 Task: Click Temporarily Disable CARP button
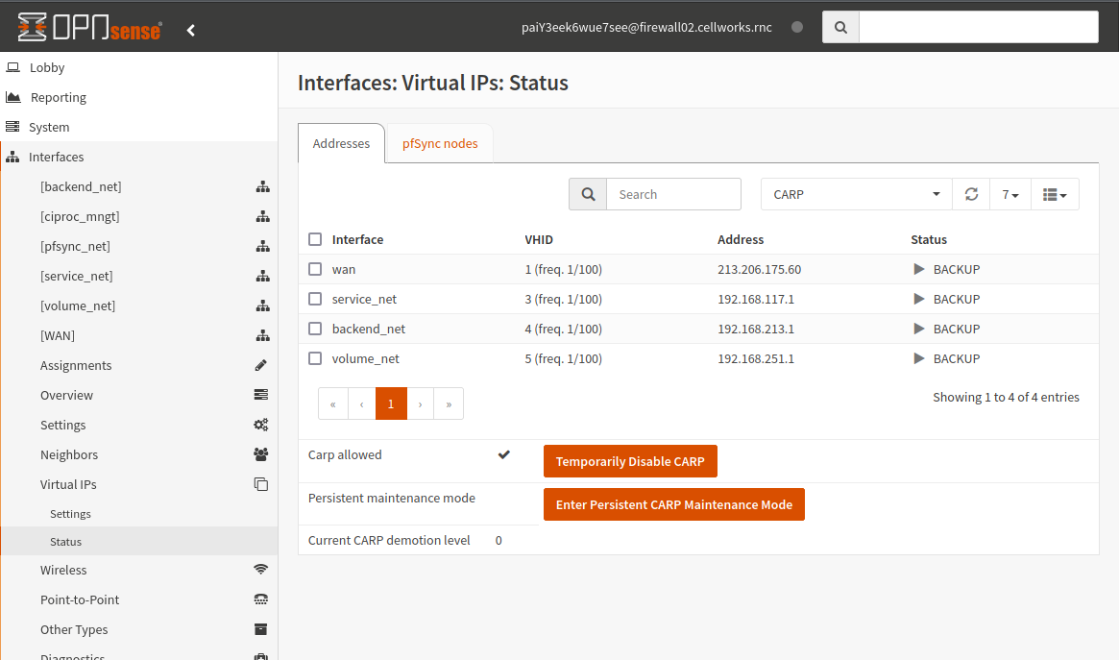(x=630, y=461)
